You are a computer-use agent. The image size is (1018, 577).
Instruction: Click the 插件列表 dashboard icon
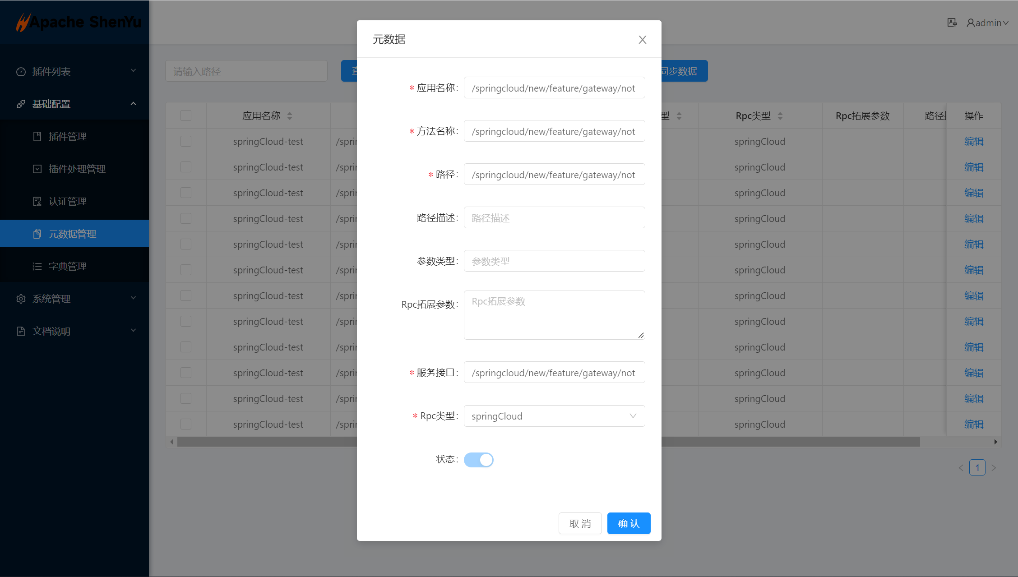click(21, 72)
